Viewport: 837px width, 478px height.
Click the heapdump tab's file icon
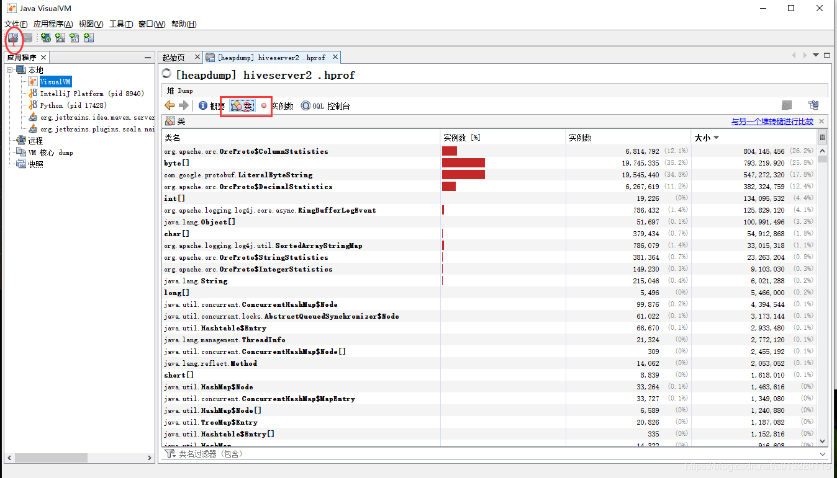tap(210, 57)
